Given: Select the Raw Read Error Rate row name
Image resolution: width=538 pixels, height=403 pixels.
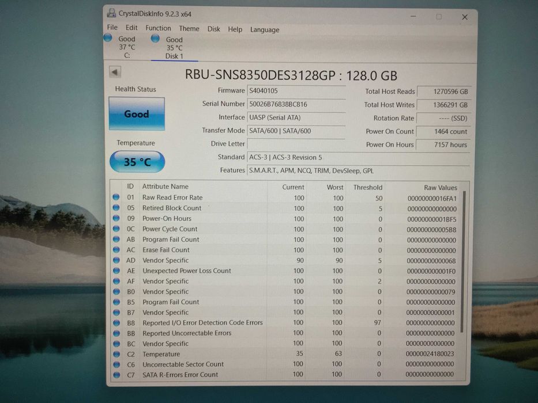Looking at the screenshot, I should 172,197.
